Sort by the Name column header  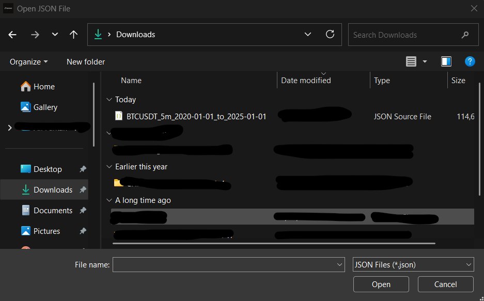[x=131, y=81]
